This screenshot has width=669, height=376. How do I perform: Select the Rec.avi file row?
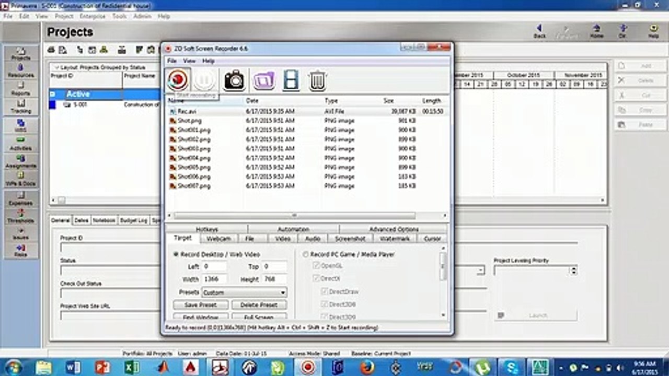tap(307, 111)
